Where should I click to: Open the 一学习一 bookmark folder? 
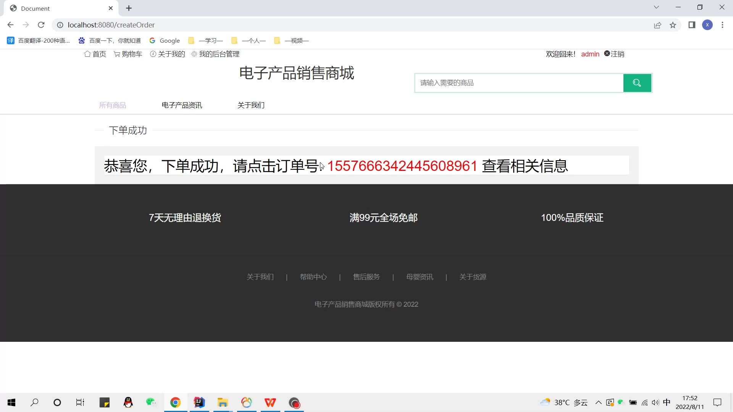pyautogui.click(x=206, y=40)
